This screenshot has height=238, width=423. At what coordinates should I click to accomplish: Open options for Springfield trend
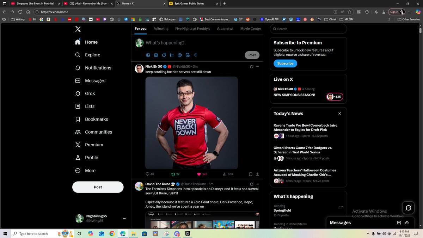coord(341,207)
